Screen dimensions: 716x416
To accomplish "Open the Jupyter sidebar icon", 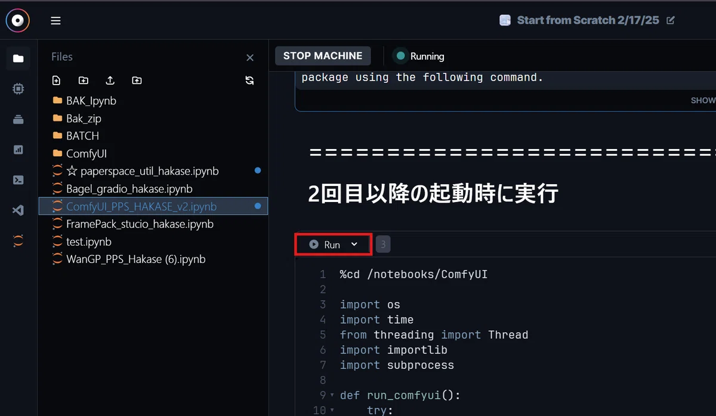I will pyautogui.click(x=18, y=241).
